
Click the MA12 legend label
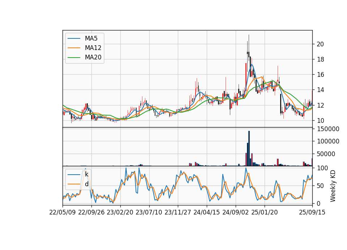tap(93, 48)
